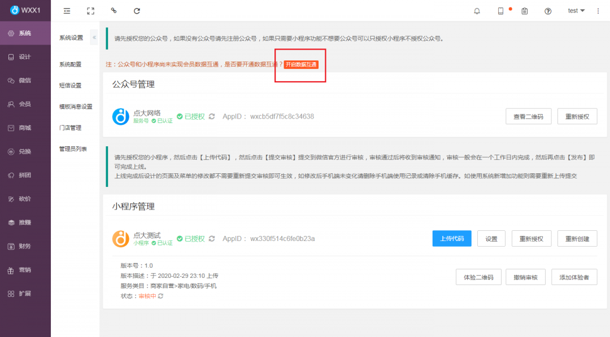Image resolution: width=610 pixels, height=337 pixels.
Task: Select 商城 in the left sidebar
Action: tap(25, 128)
